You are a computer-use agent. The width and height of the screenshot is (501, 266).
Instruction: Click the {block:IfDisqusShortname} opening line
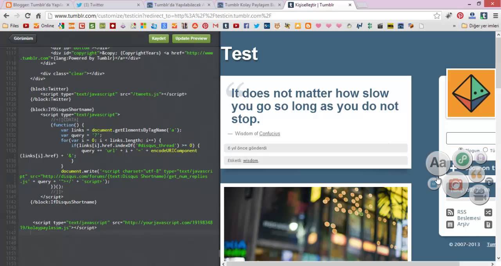coord(62,110)
